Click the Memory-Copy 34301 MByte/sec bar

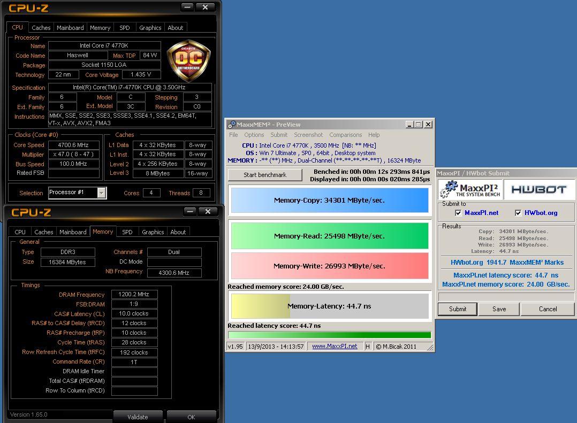click(x=329, y=201)
